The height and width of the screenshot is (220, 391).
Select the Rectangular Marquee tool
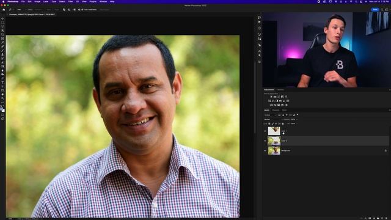click(x=2, y=23)
